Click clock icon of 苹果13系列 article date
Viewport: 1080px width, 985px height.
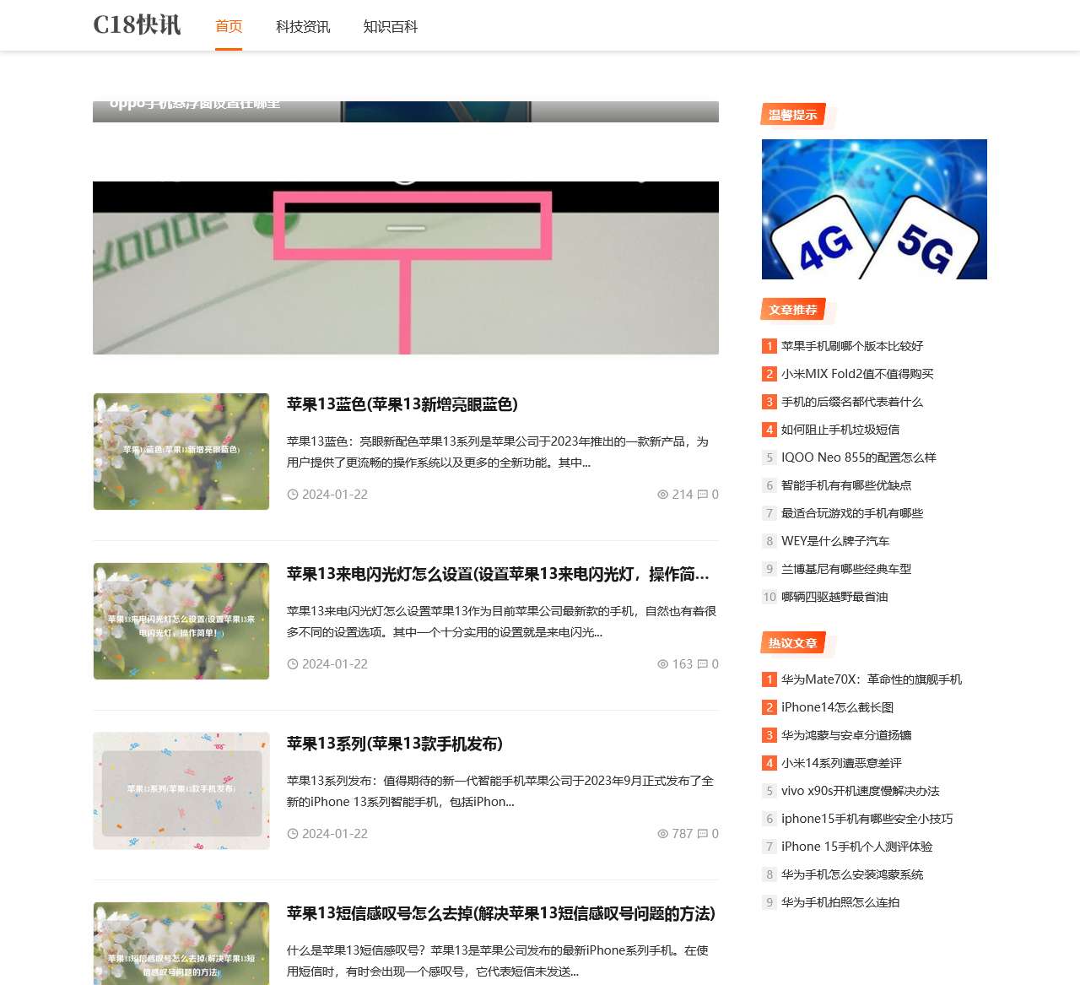(293, 834)
